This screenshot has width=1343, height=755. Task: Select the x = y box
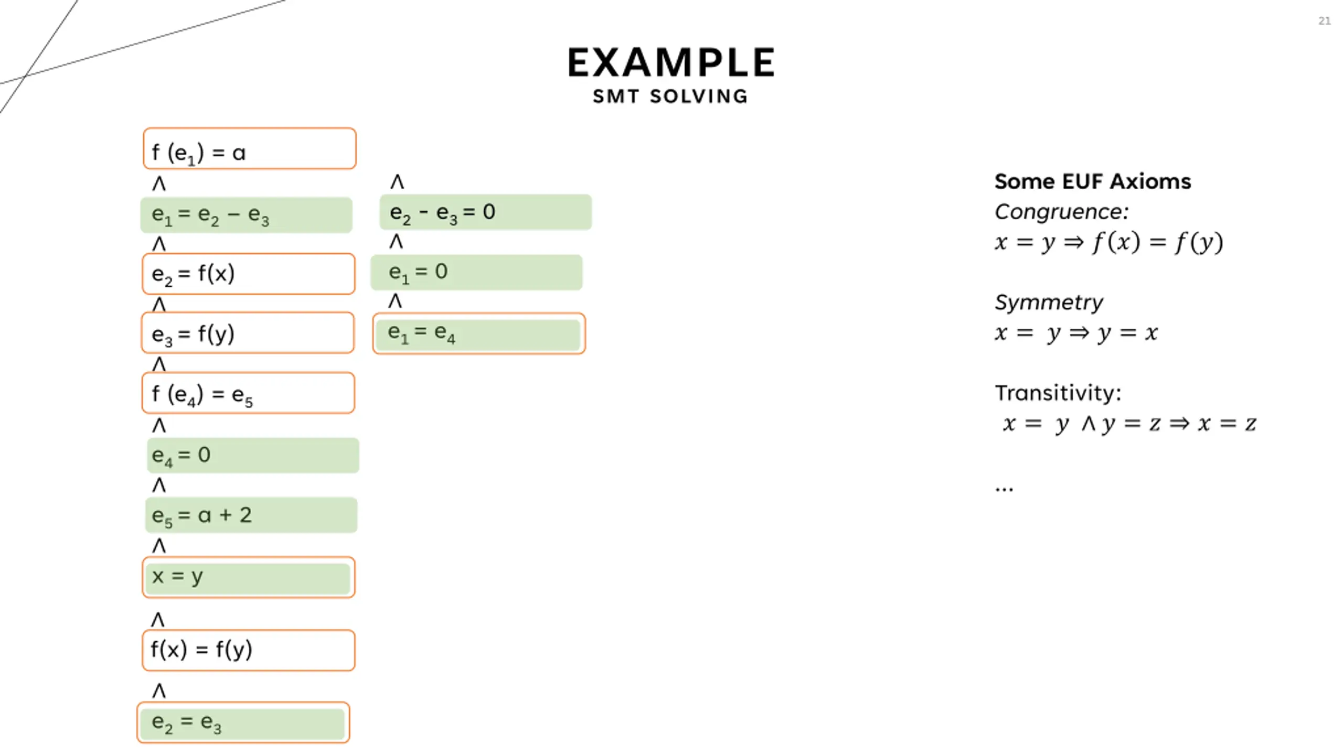pos(248,577)
